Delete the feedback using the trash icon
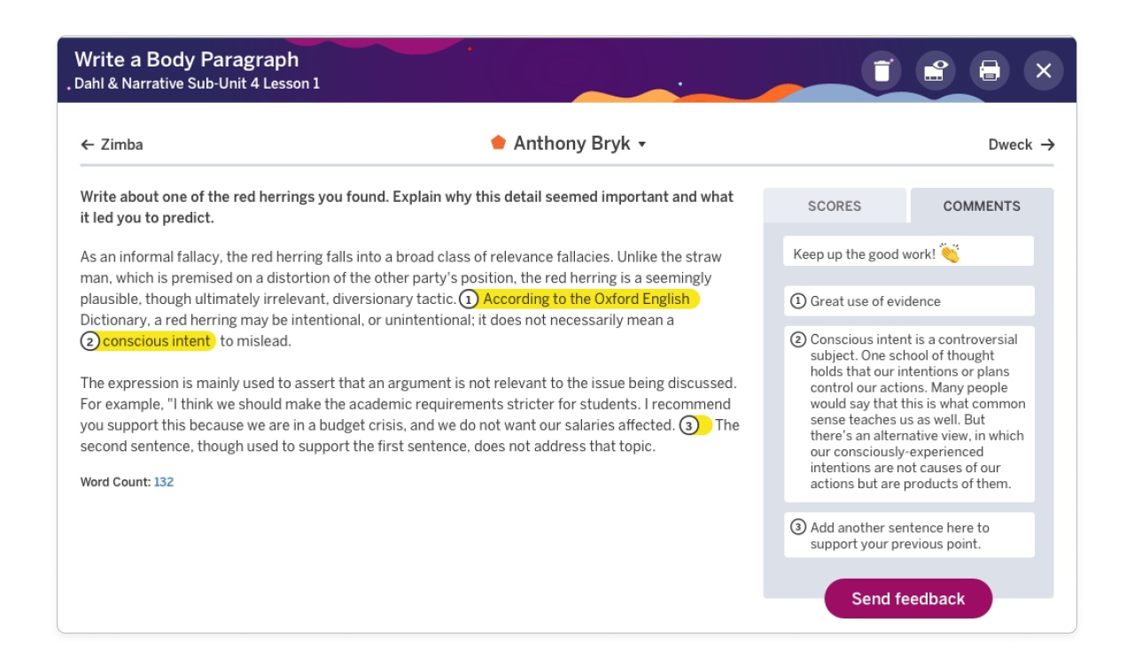This screenshot has width=1134, height=669. pos(882,70)
